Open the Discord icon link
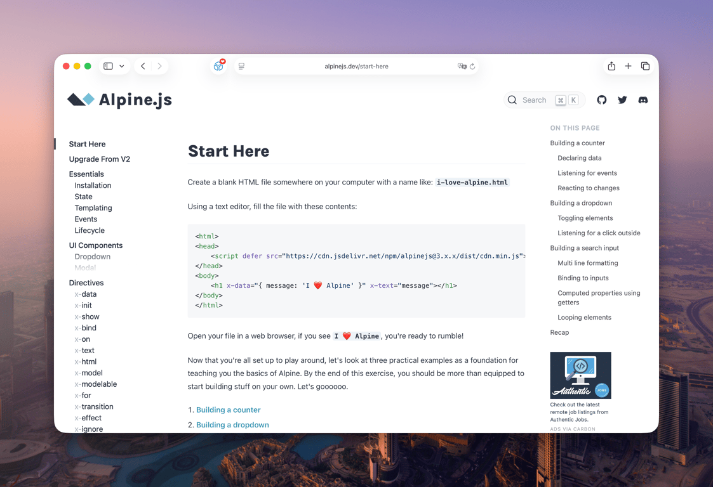713x487 pixels. click(x=643, y=100)
